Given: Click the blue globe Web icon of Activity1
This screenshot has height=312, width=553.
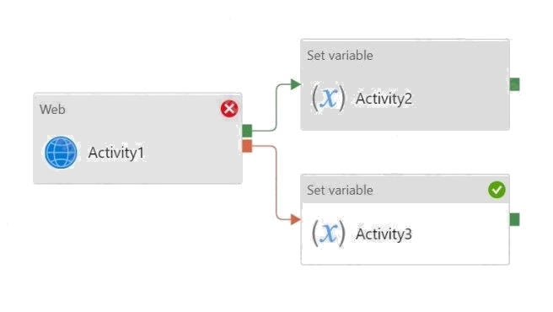Looking at the screenshot, I should point(61,153).
